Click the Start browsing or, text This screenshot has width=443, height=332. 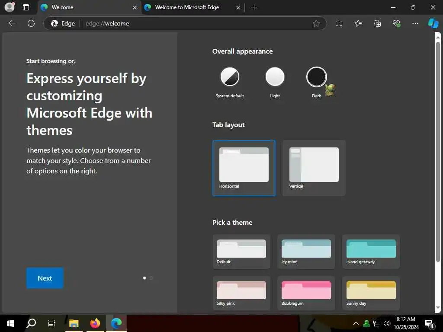pos(51,61)
